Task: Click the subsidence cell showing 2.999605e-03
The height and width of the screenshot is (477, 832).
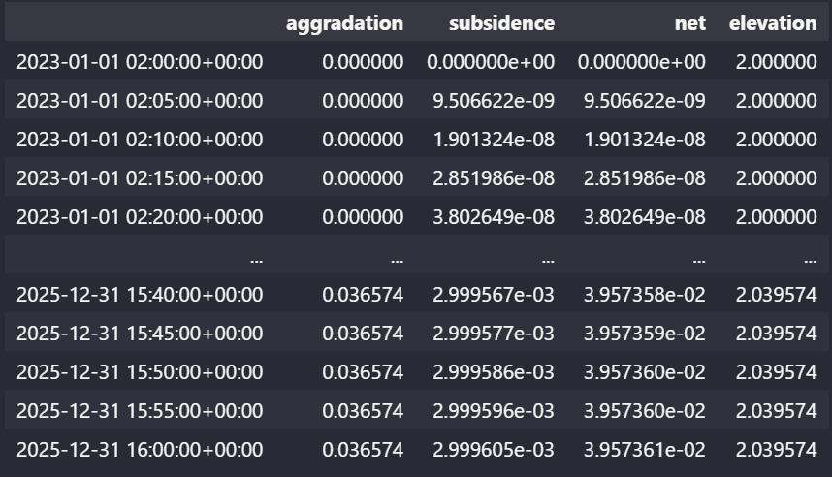Action: click(494, 450)
